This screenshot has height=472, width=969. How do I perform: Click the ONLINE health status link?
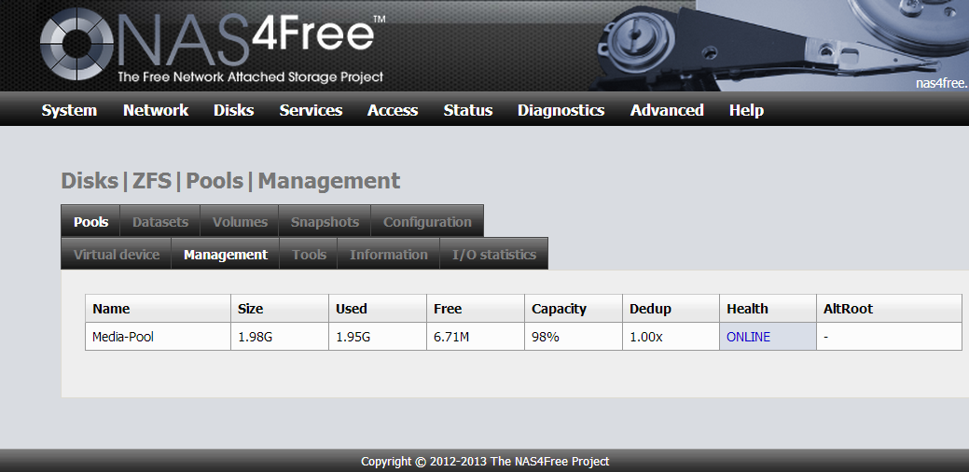(x=748, y=337)
